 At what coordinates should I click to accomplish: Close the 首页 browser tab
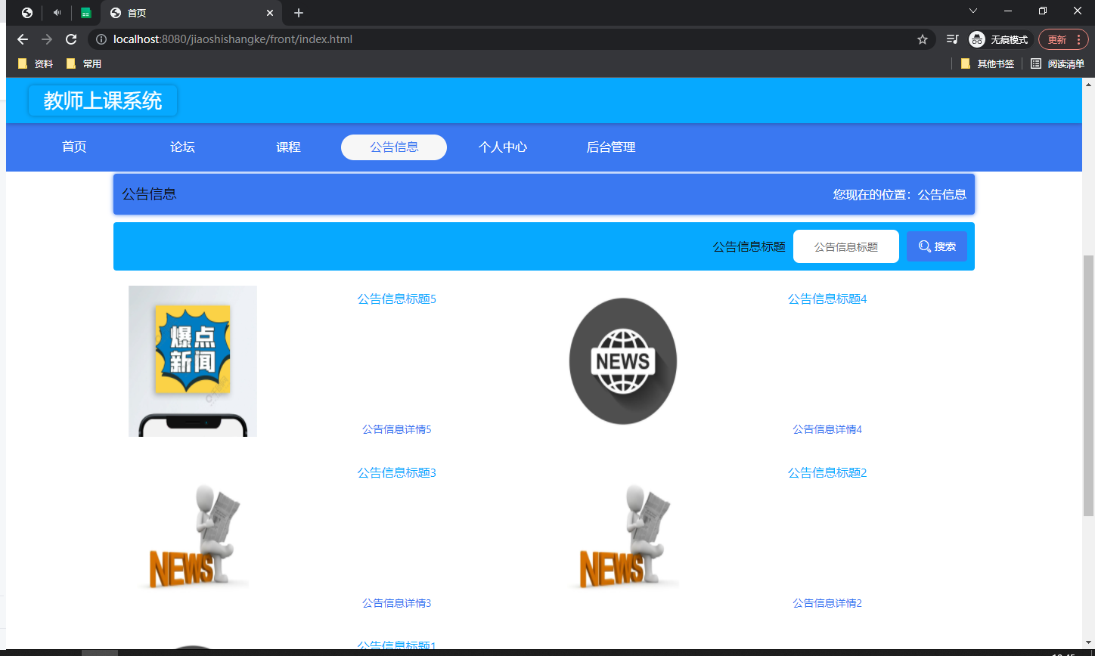pos(270,13)
